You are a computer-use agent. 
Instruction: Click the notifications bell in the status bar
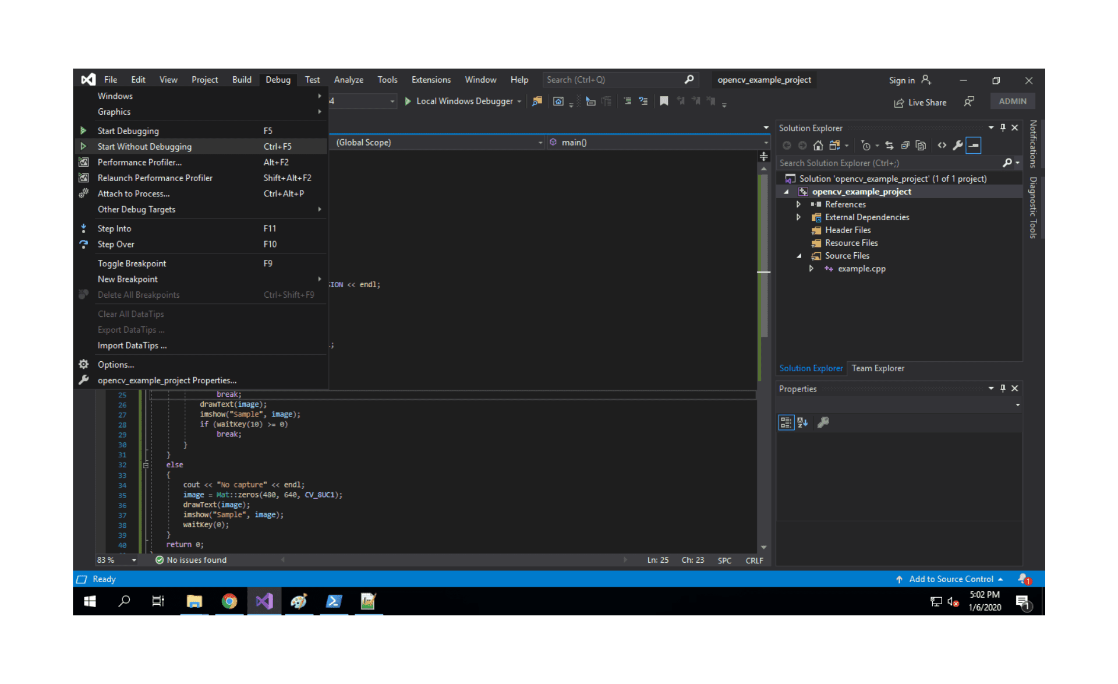(1024, 579)
